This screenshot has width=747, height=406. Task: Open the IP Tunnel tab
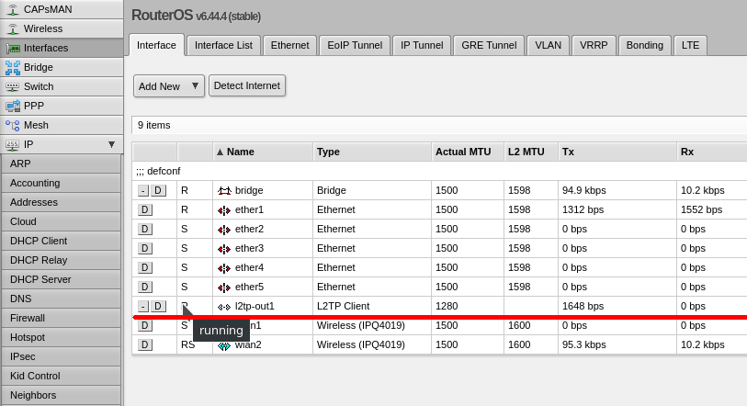[x=422, y=45]
